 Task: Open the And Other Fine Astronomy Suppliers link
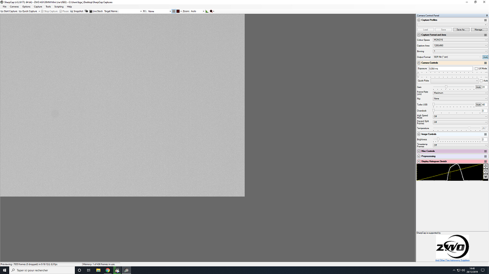(x=452, y=260)
